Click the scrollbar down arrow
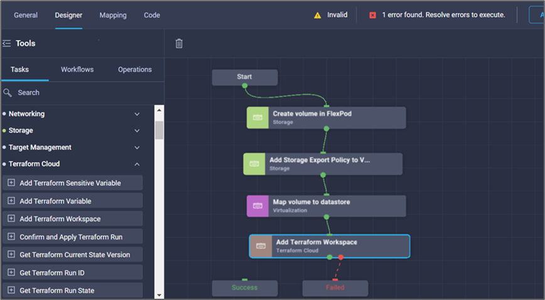Viewport: 545px width, 300px height. click(159, 295)
